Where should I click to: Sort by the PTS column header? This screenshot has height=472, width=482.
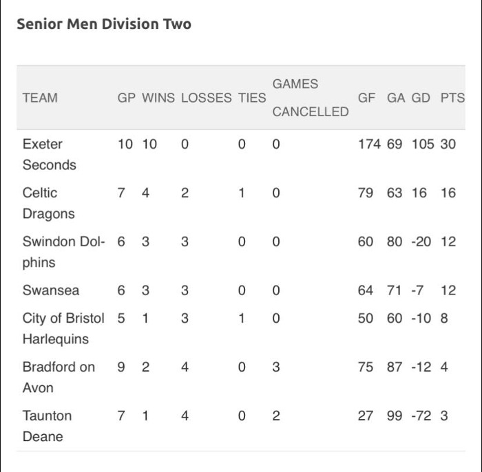(452, 98)
